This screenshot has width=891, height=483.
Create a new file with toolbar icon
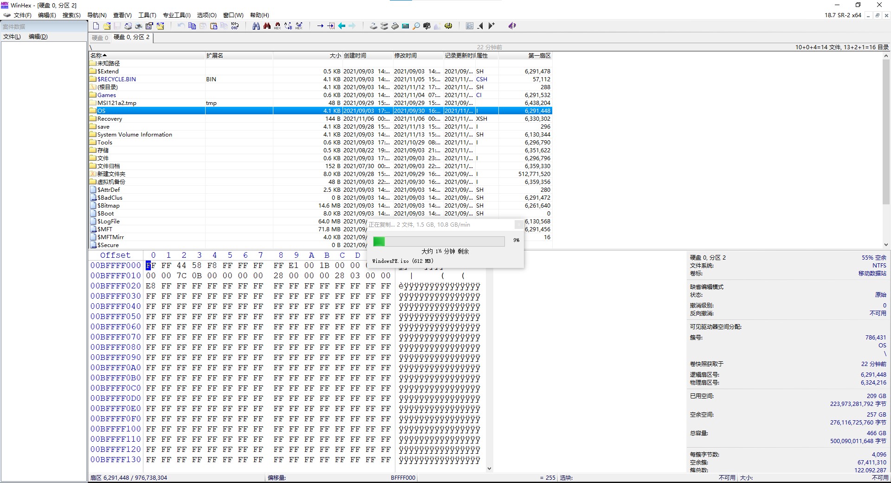(96, 26)
